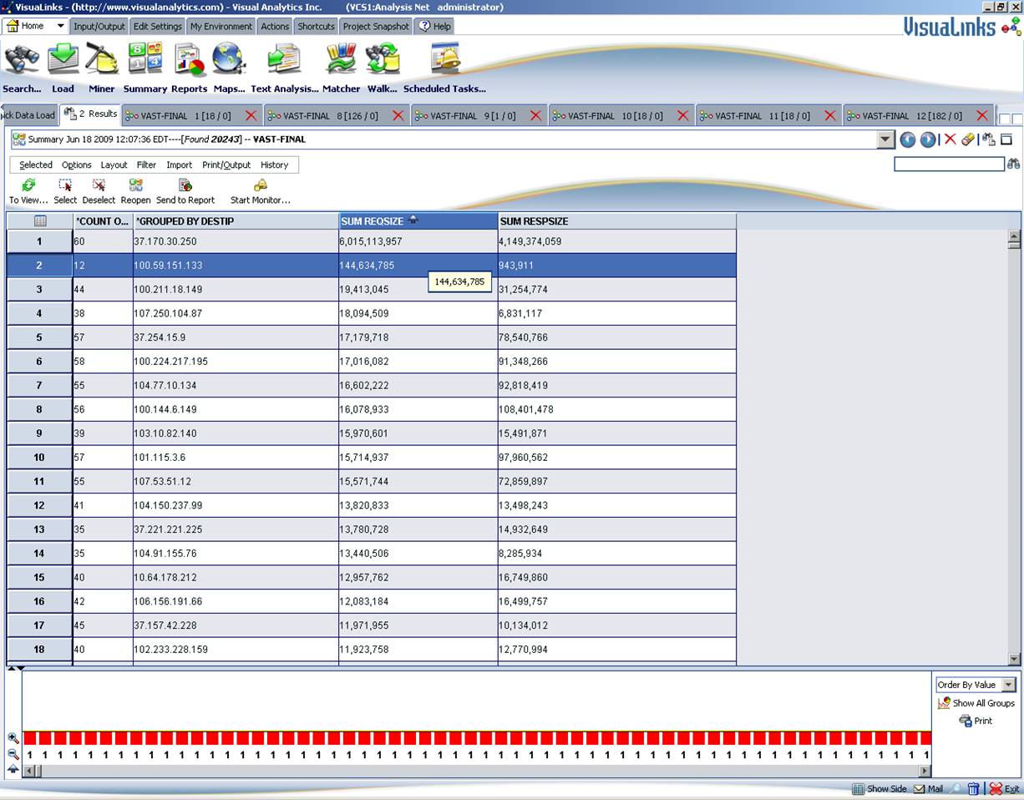
Task: Click the To View icon
Action: tap(28, 185)
